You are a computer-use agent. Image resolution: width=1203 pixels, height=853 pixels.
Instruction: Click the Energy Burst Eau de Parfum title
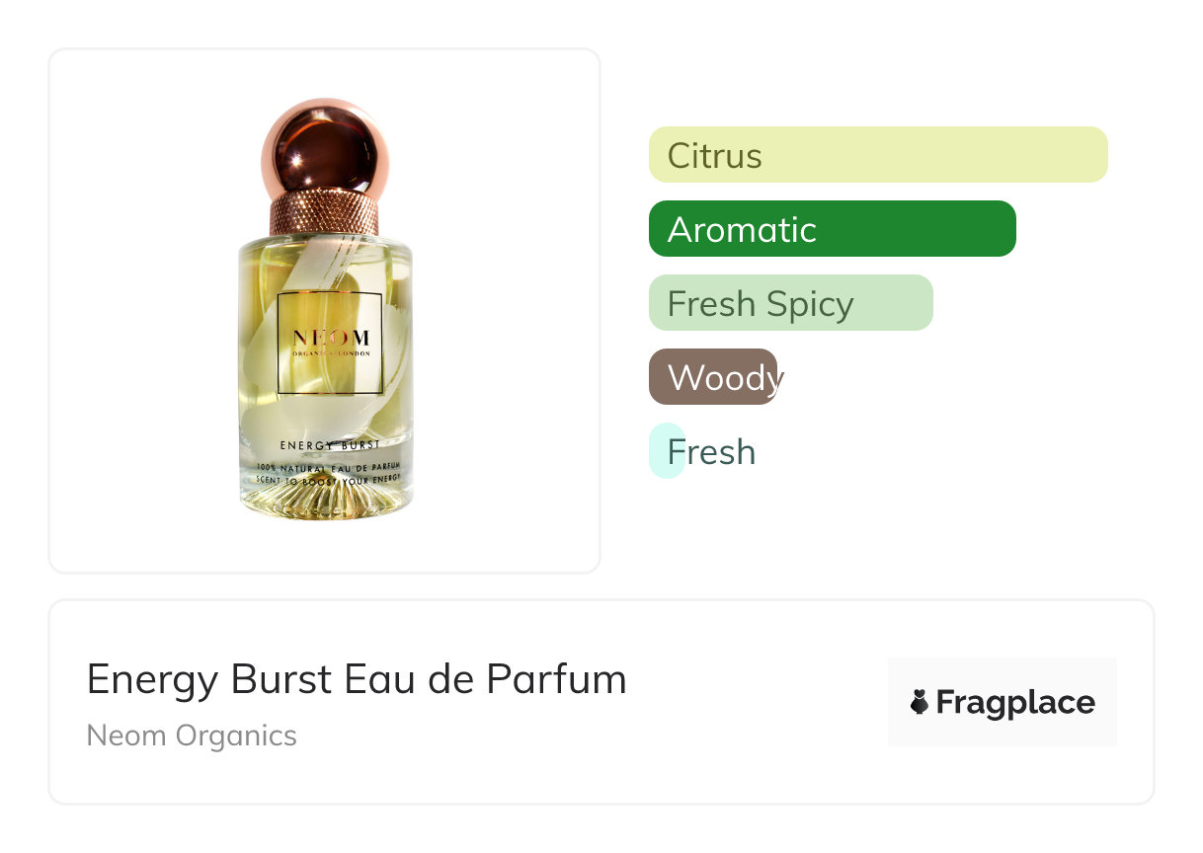coord(357,679)
